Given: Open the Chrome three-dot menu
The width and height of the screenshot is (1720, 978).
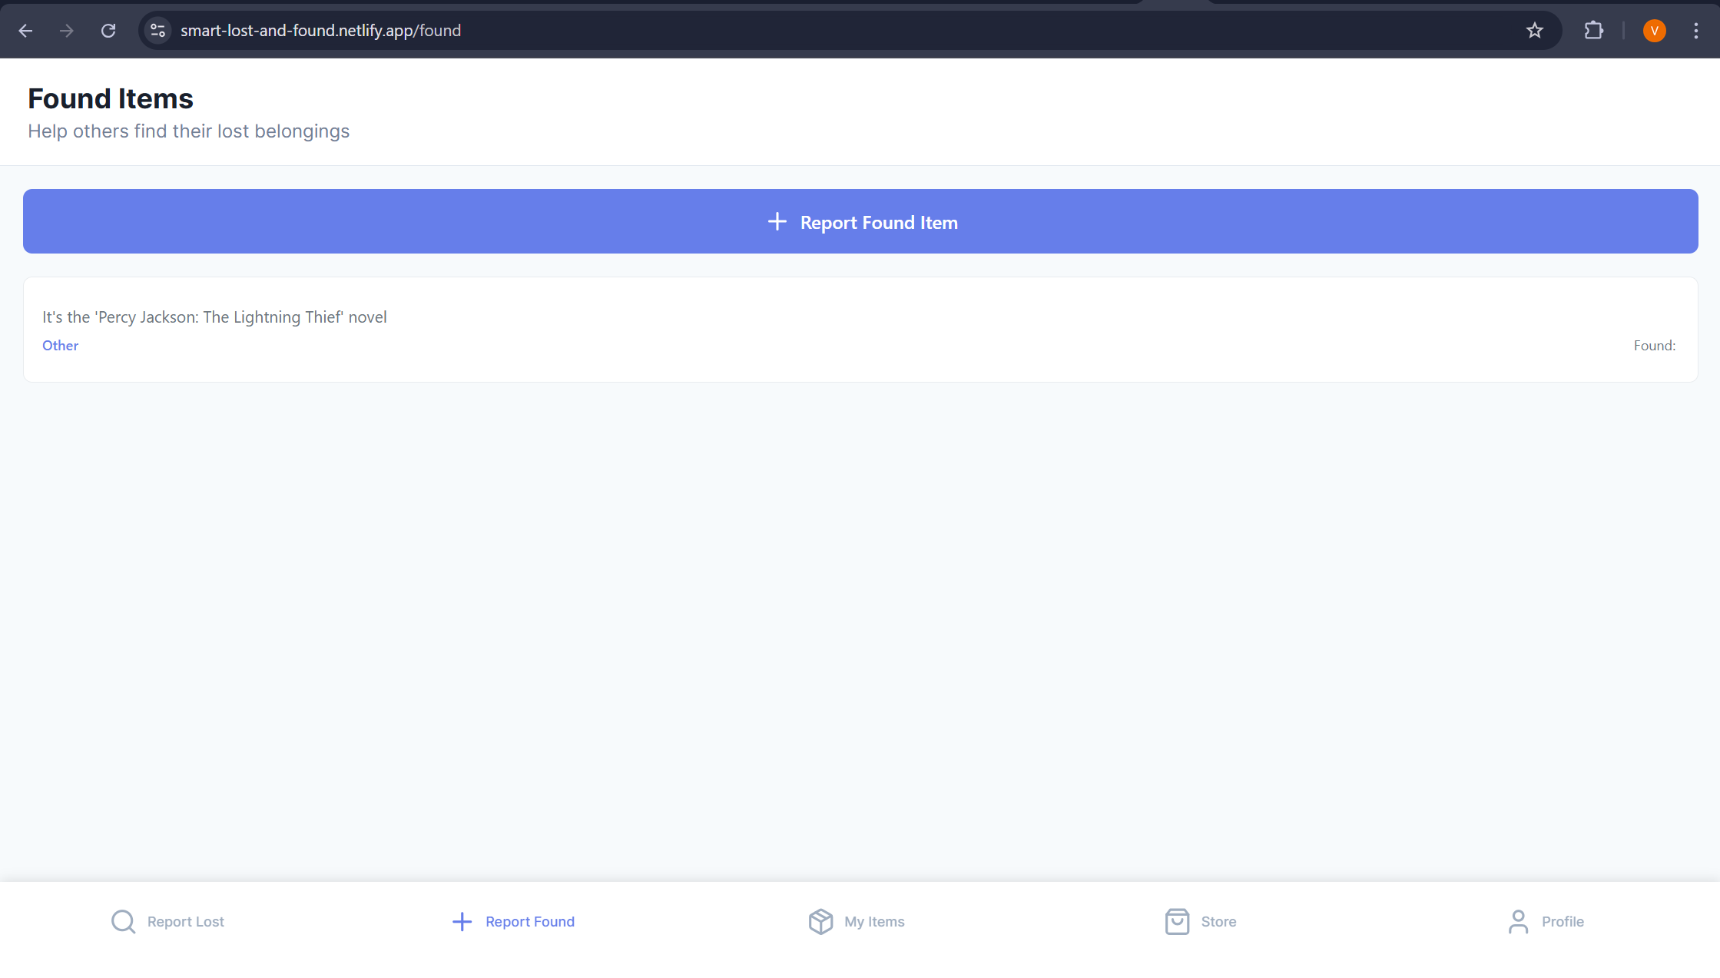Looking at the screenshot, I should (x=1695, y=31).
